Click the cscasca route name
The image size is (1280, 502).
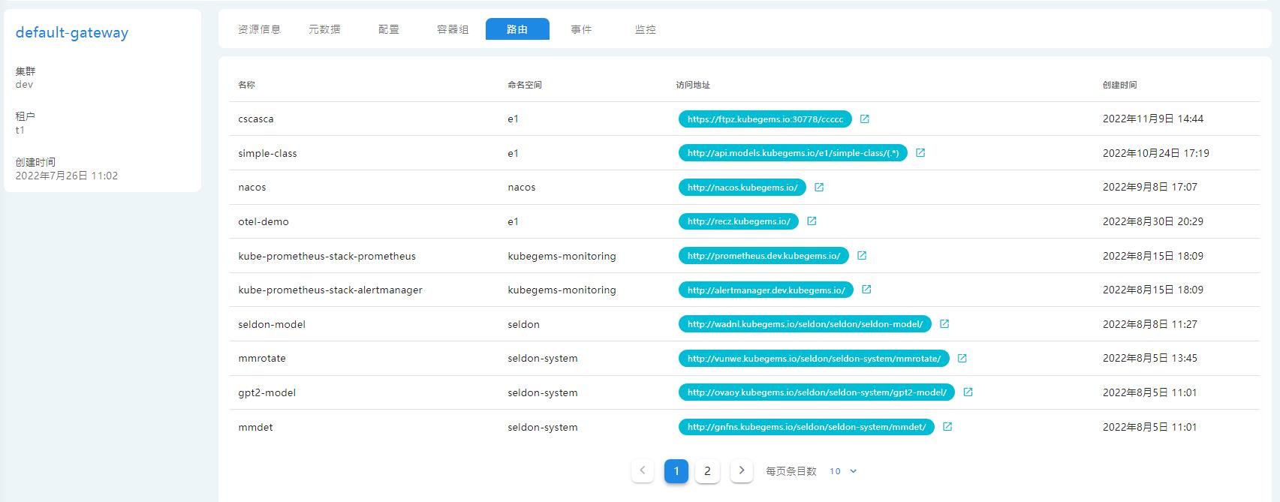click(x=256, y=119)
